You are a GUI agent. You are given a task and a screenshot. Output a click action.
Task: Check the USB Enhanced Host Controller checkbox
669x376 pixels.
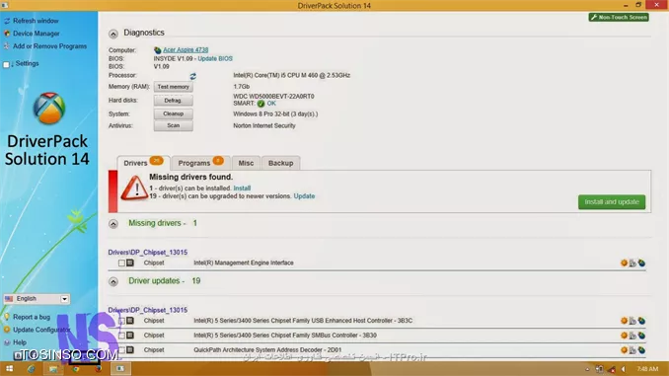tap(121, 321)
